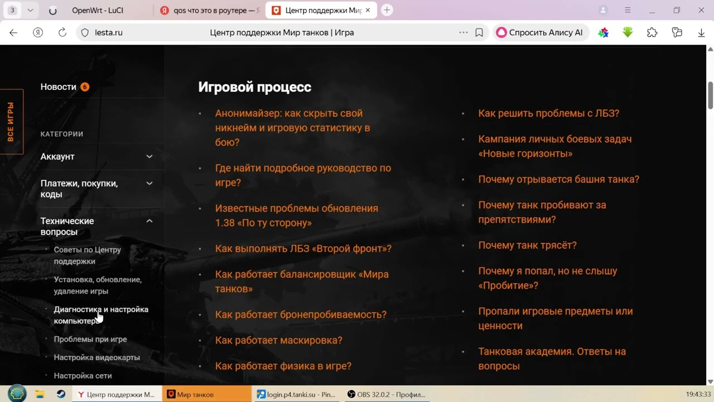Click the lesta.ru address field
This screenshot has width=714, height=402.
point(109,32)
